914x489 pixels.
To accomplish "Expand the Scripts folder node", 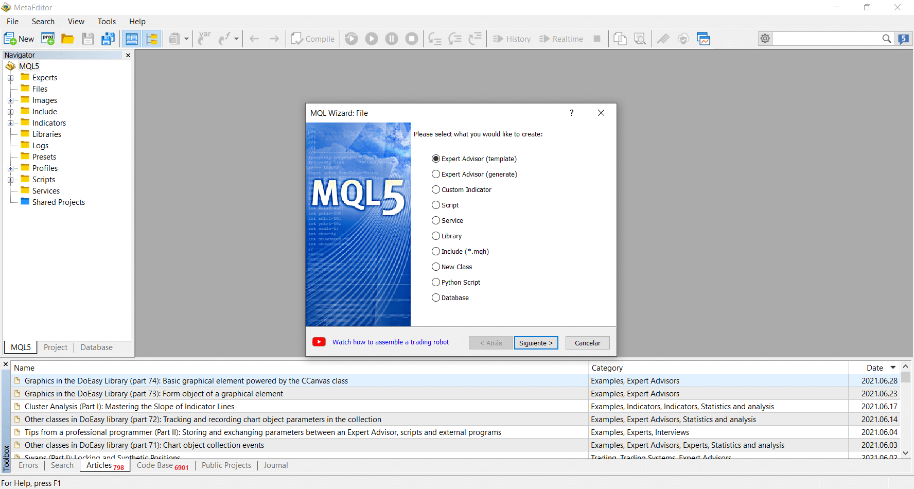I will [x=10, y=180].
